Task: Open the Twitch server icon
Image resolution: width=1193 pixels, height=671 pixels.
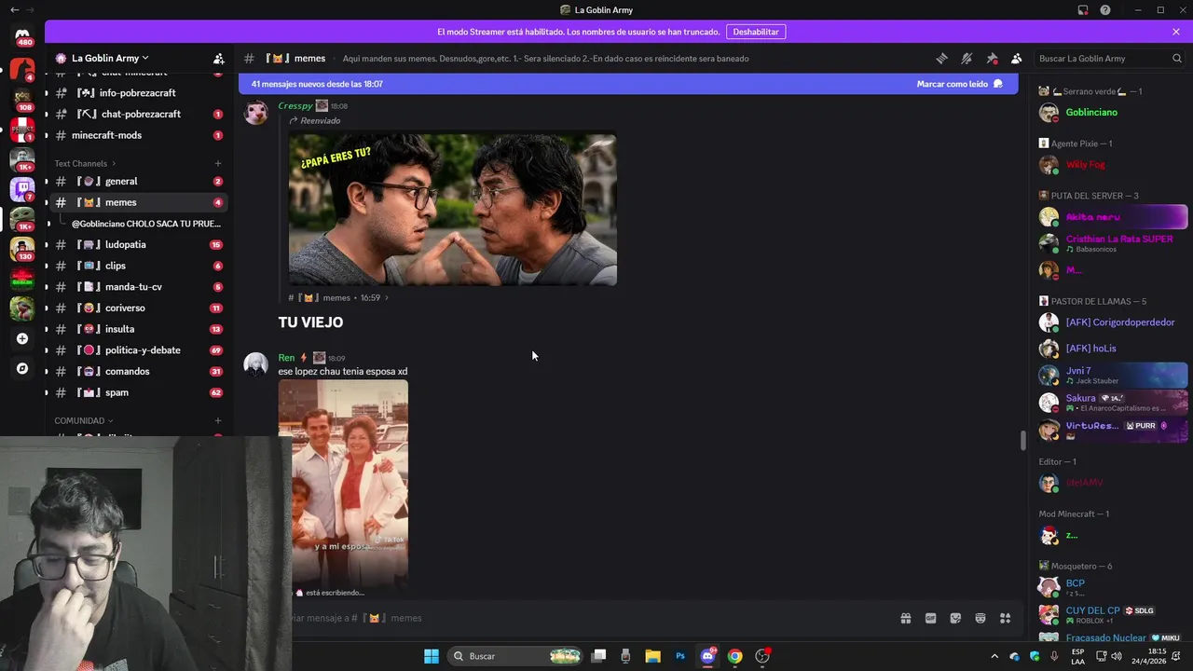Action: coord(22,188)
